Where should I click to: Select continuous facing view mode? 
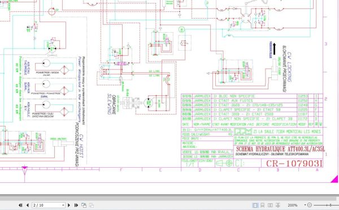tap(278, 205)
